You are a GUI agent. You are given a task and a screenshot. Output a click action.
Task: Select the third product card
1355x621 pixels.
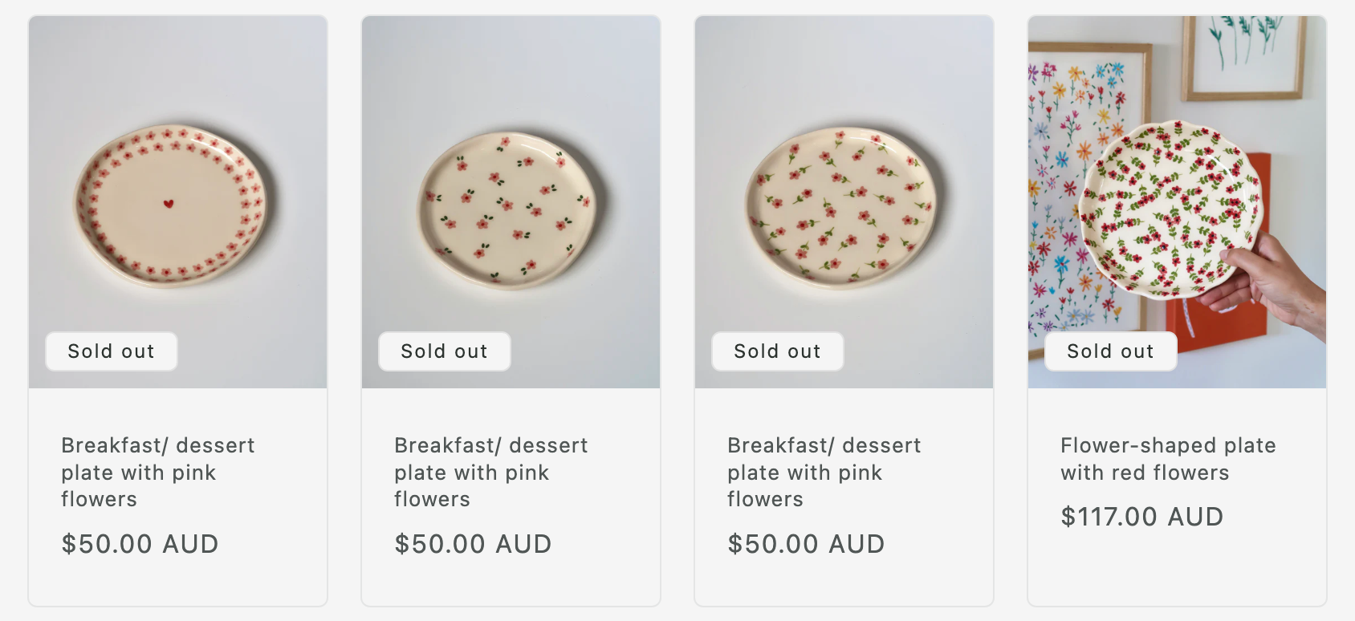pyautogui.click(x=844, y=309)
